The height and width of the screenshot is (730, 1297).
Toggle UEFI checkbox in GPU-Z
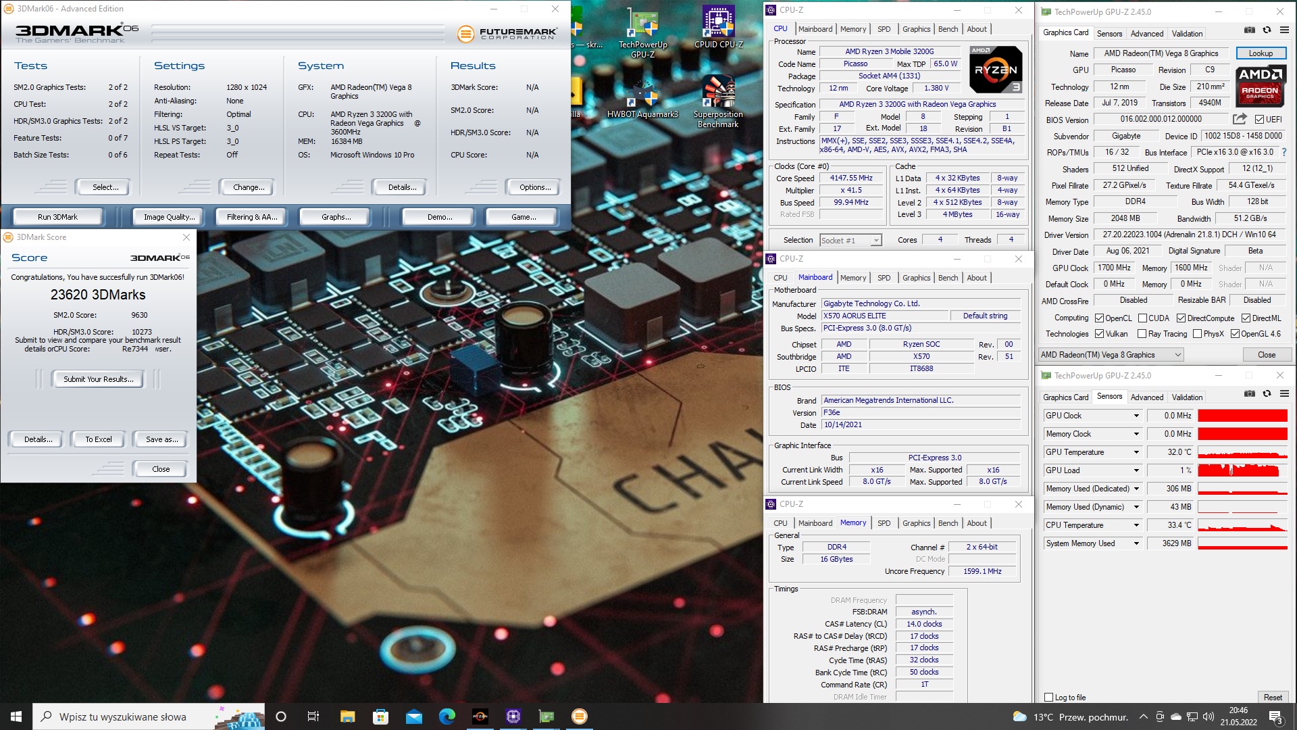point(1259,120)
